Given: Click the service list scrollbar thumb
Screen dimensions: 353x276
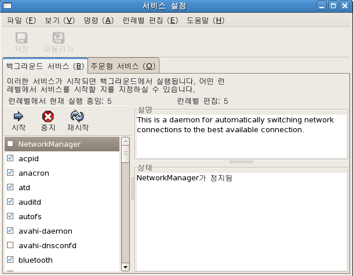Looking at the screenshot, I should pyautogui.click(x=125, y=154).
